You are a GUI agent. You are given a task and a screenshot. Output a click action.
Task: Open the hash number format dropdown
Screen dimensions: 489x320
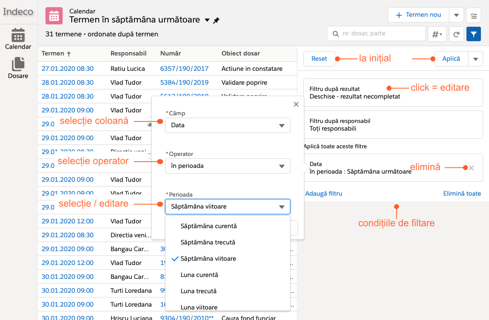(x=436, y=34)
